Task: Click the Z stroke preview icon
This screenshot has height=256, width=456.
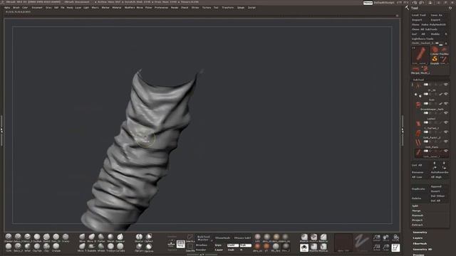Action: [362, 242]
